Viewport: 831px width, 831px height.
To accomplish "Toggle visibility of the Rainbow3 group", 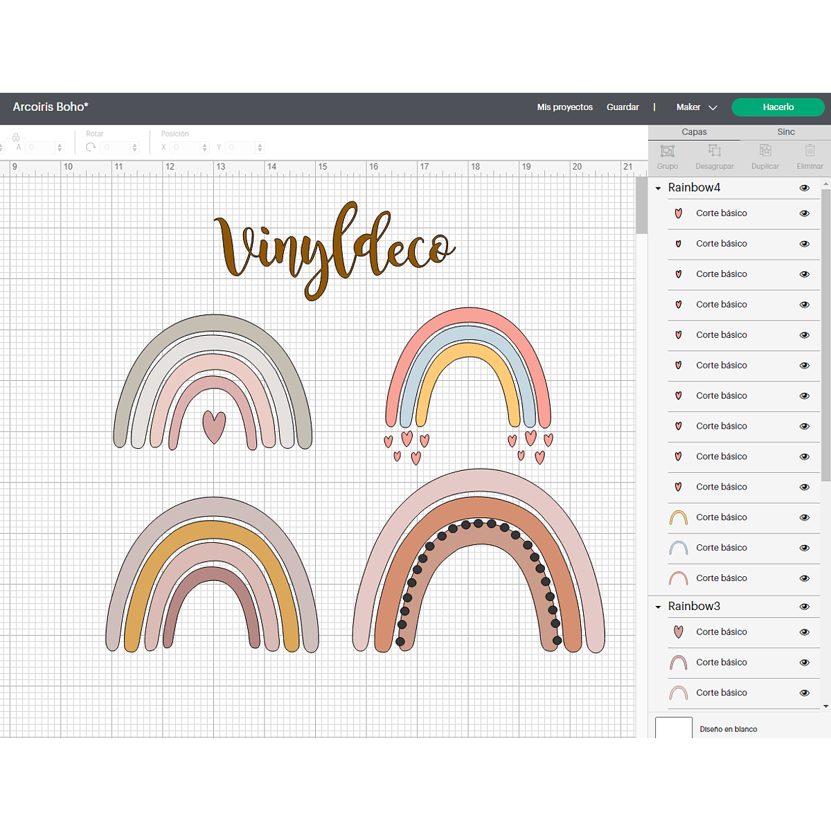I will 804,607.
